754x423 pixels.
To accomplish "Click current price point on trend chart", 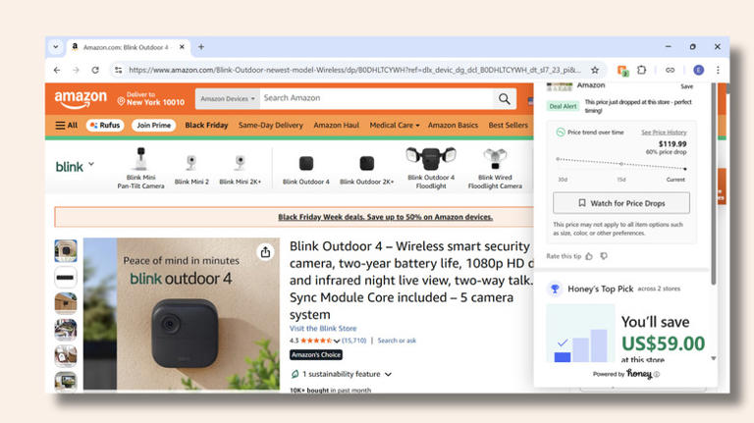I will pos(684,169).
